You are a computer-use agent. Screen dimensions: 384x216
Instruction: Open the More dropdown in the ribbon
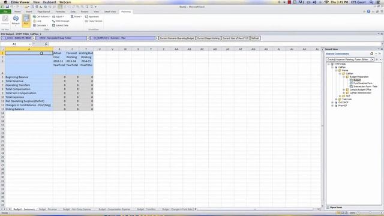coord(76,17)
